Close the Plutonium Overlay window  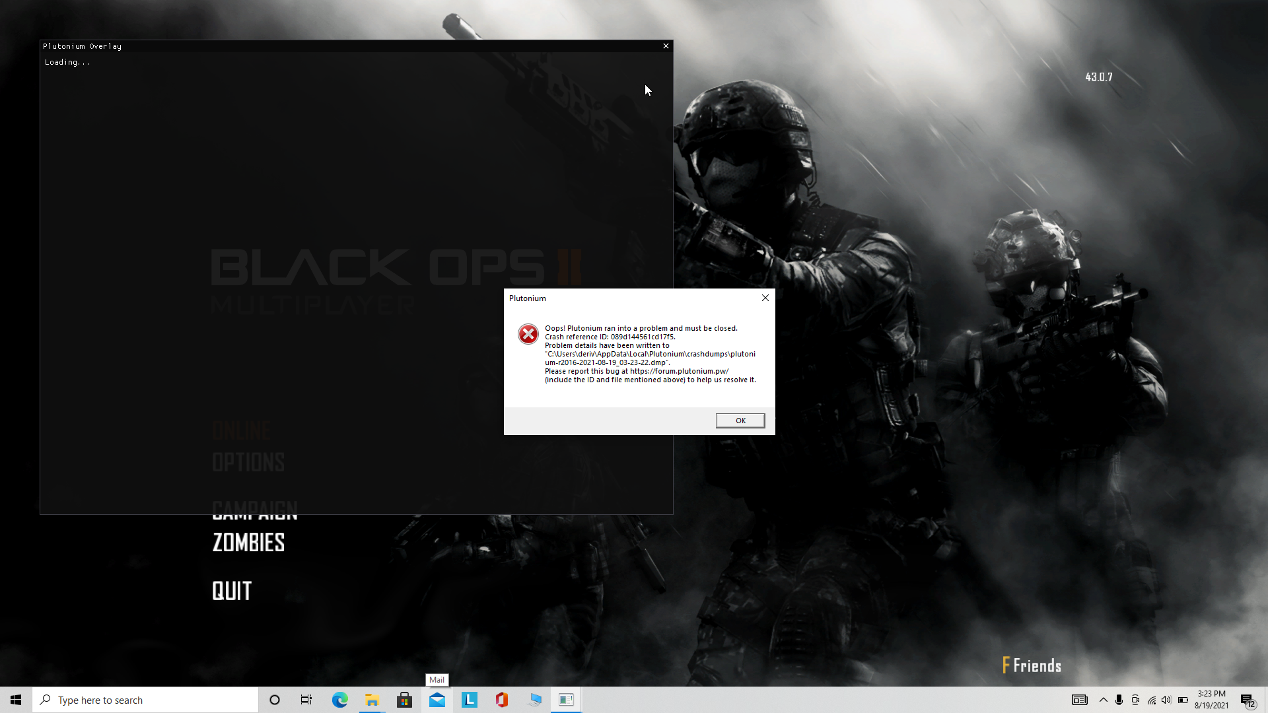coord(666,46)
